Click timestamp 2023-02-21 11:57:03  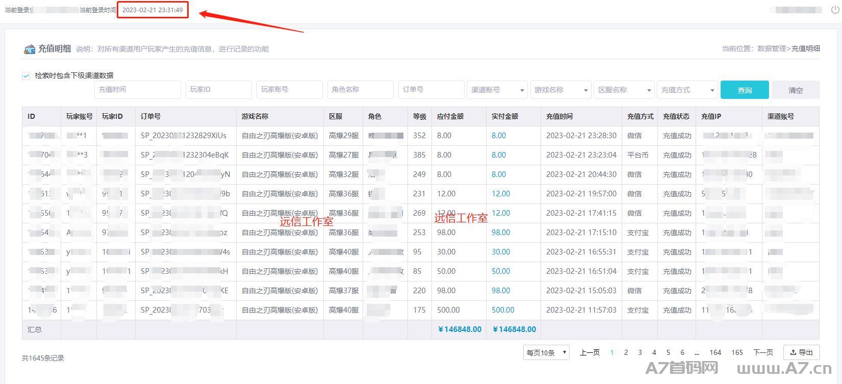coord(581,310)
